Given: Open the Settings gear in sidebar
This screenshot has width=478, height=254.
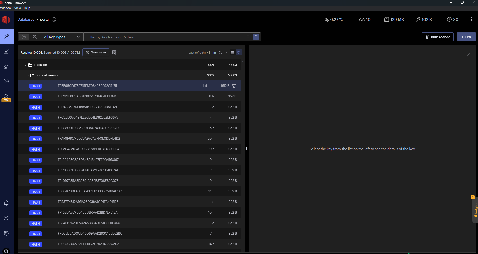Looking at the screenshot, I should point(6,233).
